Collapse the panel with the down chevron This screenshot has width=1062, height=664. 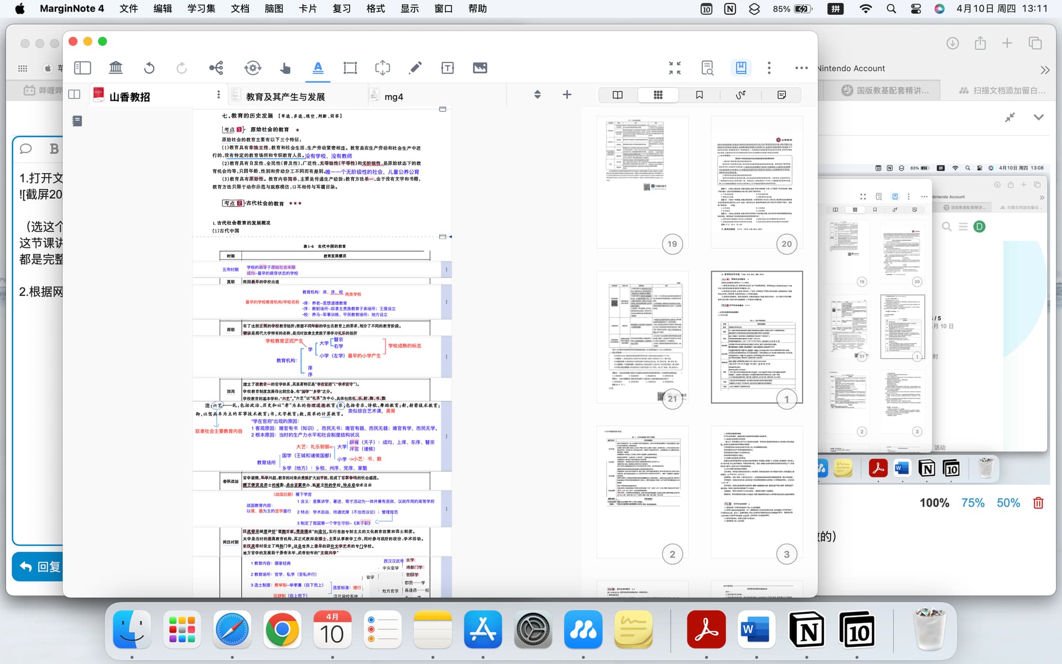tap(1038, 117)
